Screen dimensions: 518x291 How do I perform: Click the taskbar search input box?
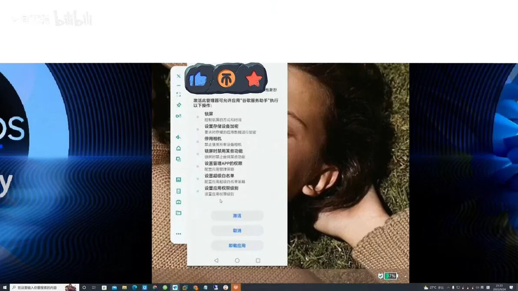point(44,288)
